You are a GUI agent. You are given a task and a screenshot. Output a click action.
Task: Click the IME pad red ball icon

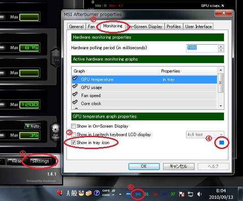60,193
